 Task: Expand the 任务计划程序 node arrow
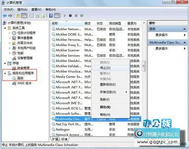tap(10, 33)
